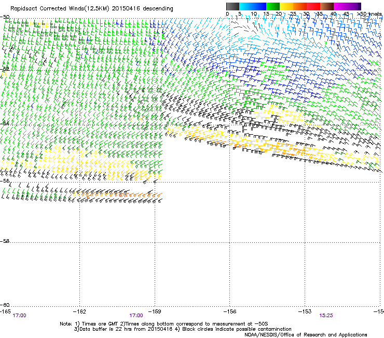
Task: Click the green 15-20 knots legend swatch
Action: (x=273, y=6)
